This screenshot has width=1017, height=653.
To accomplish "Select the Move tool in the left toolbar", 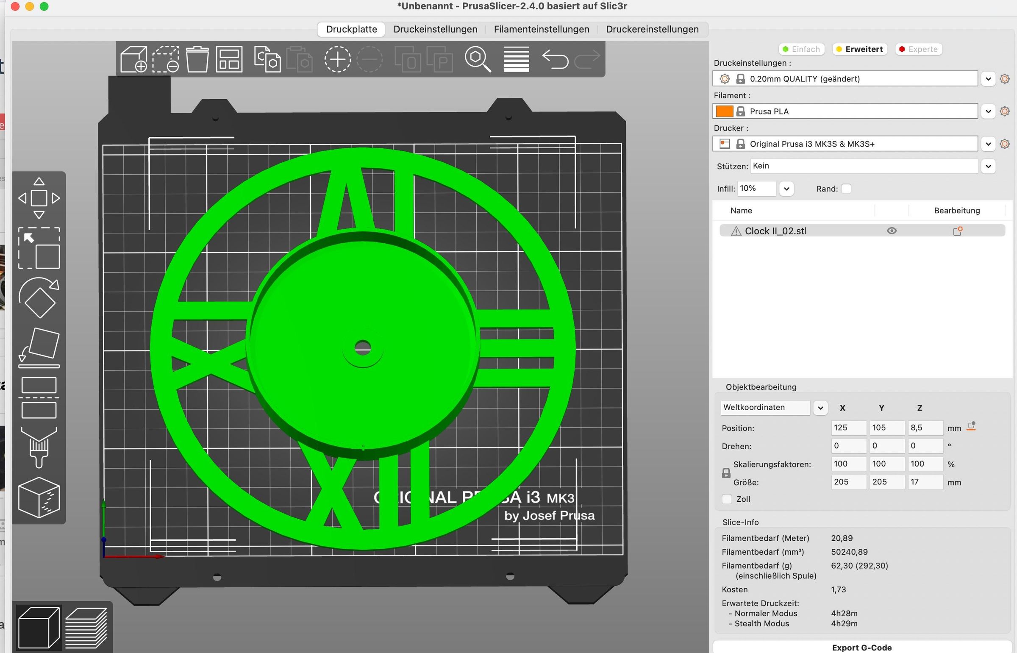I will tap(39, 197).
